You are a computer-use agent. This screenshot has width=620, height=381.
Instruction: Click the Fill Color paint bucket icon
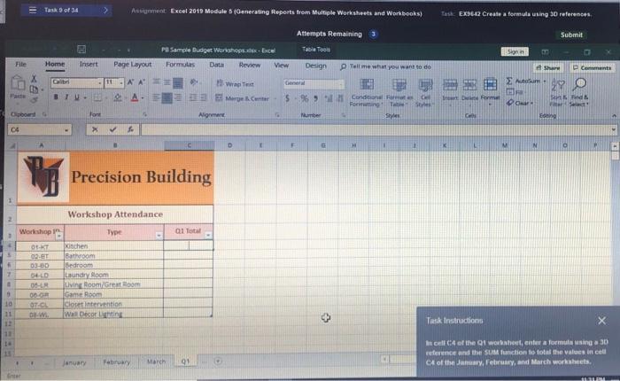tap(118, 97)
